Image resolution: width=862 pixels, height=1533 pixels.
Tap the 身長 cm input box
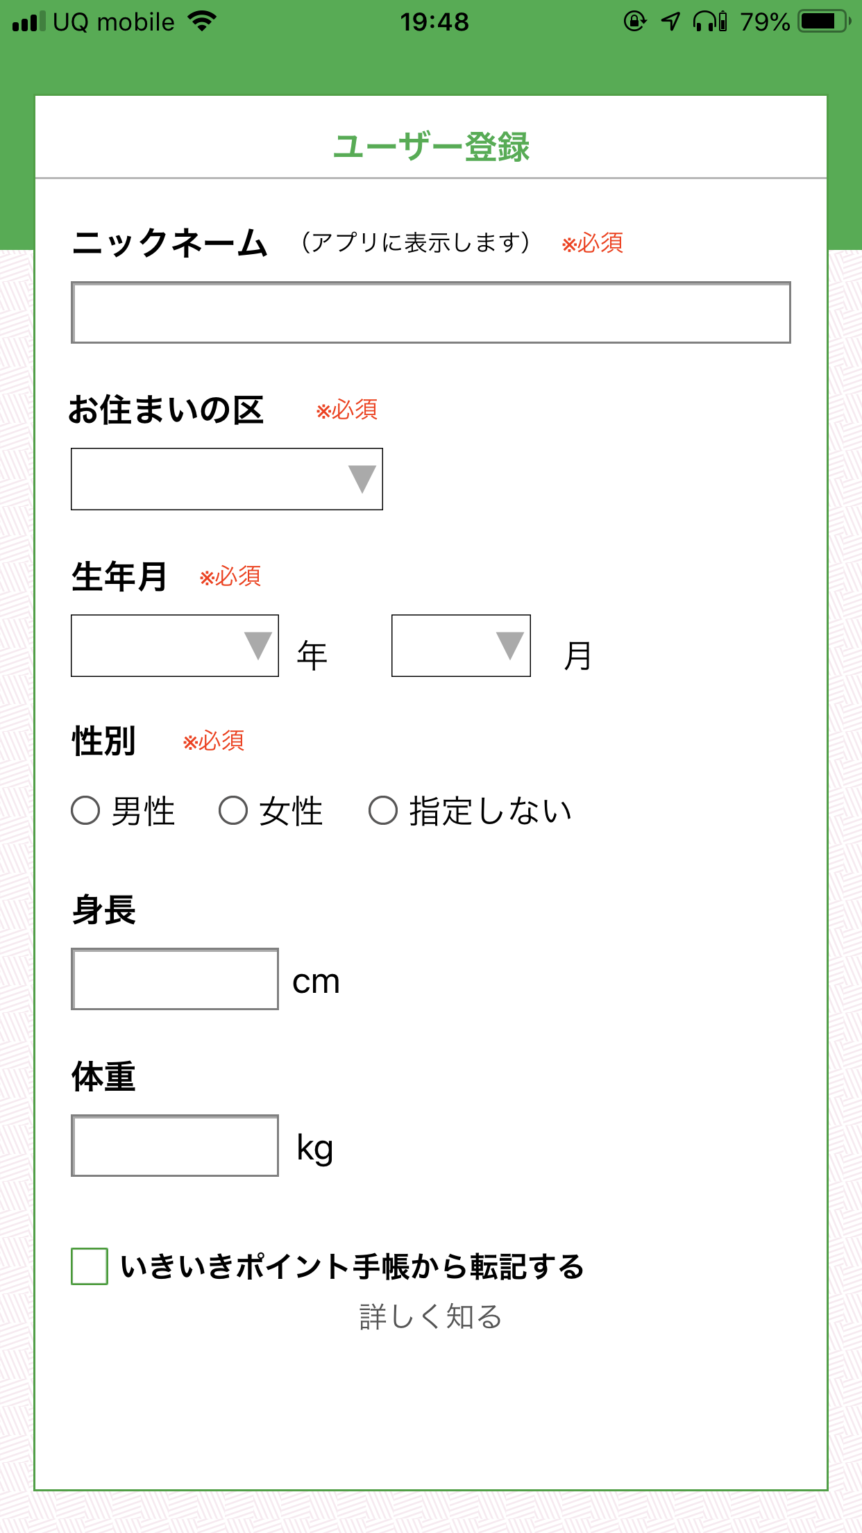[x=175, y=979]
